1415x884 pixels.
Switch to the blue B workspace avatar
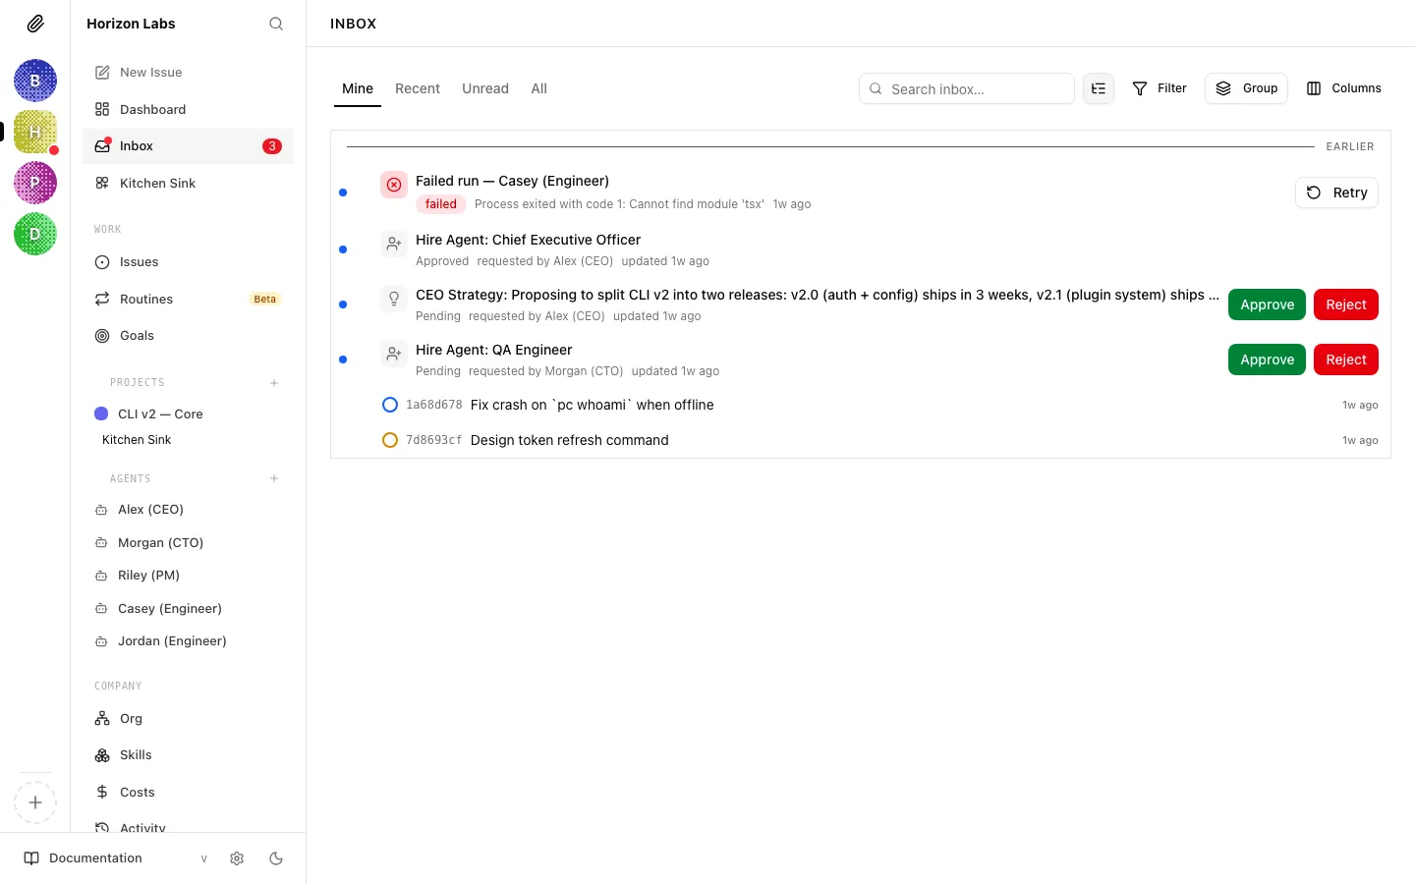35,81
